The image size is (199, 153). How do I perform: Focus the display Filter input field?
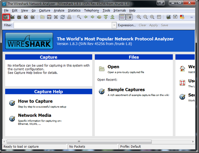click(63, 25)
